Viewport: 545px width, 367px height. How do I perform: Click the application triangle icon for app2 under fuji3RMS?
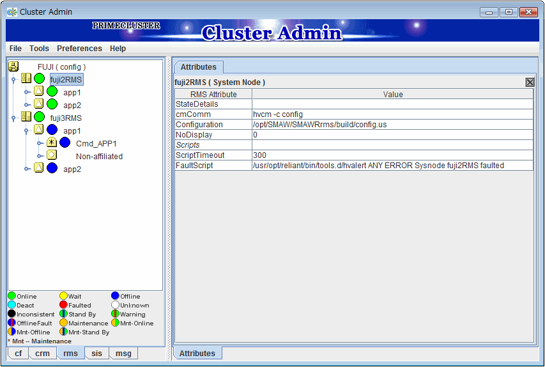[38, 168]
